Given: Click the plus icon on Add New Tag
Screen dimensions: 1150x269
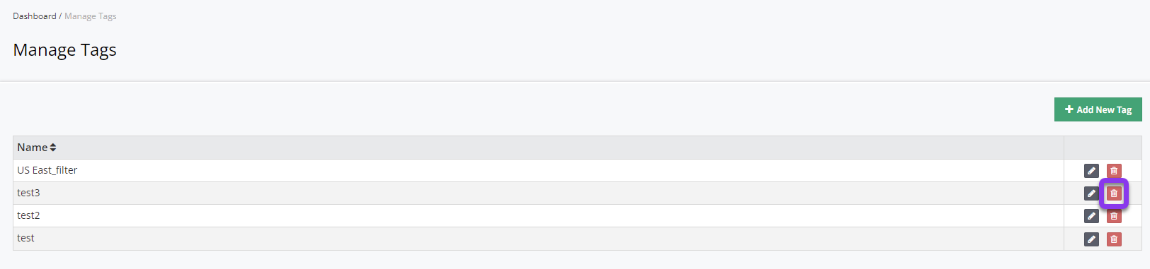Looking at the screenshot, I should coord(1069,109).
